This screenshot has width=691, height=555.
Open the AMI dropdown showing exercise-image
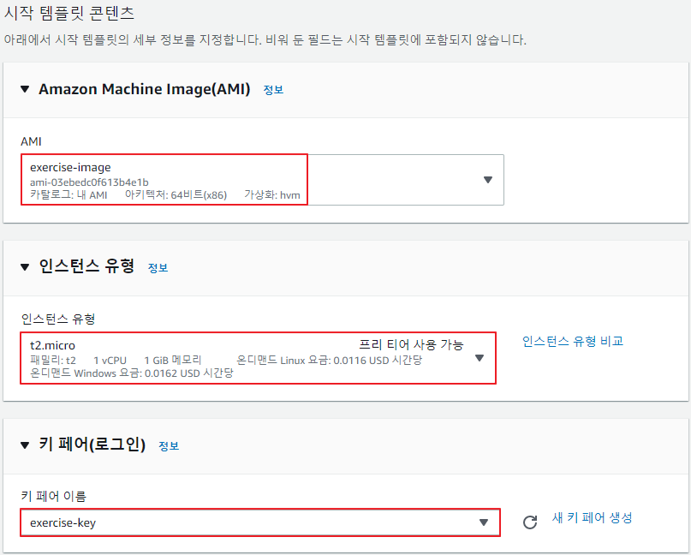262,179
